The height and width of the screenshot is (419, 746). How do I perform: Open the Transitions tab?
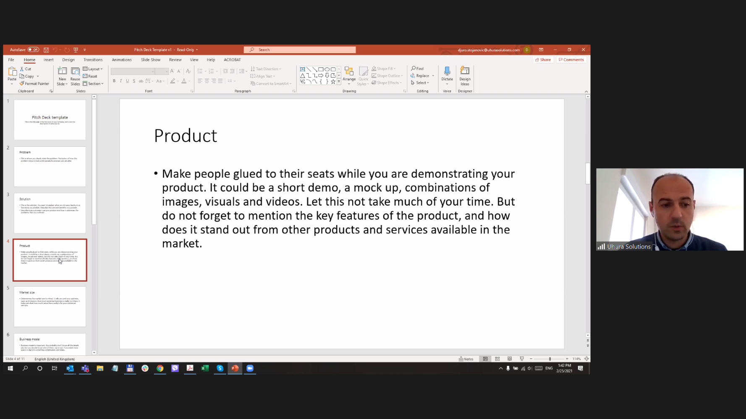point(93,60)
